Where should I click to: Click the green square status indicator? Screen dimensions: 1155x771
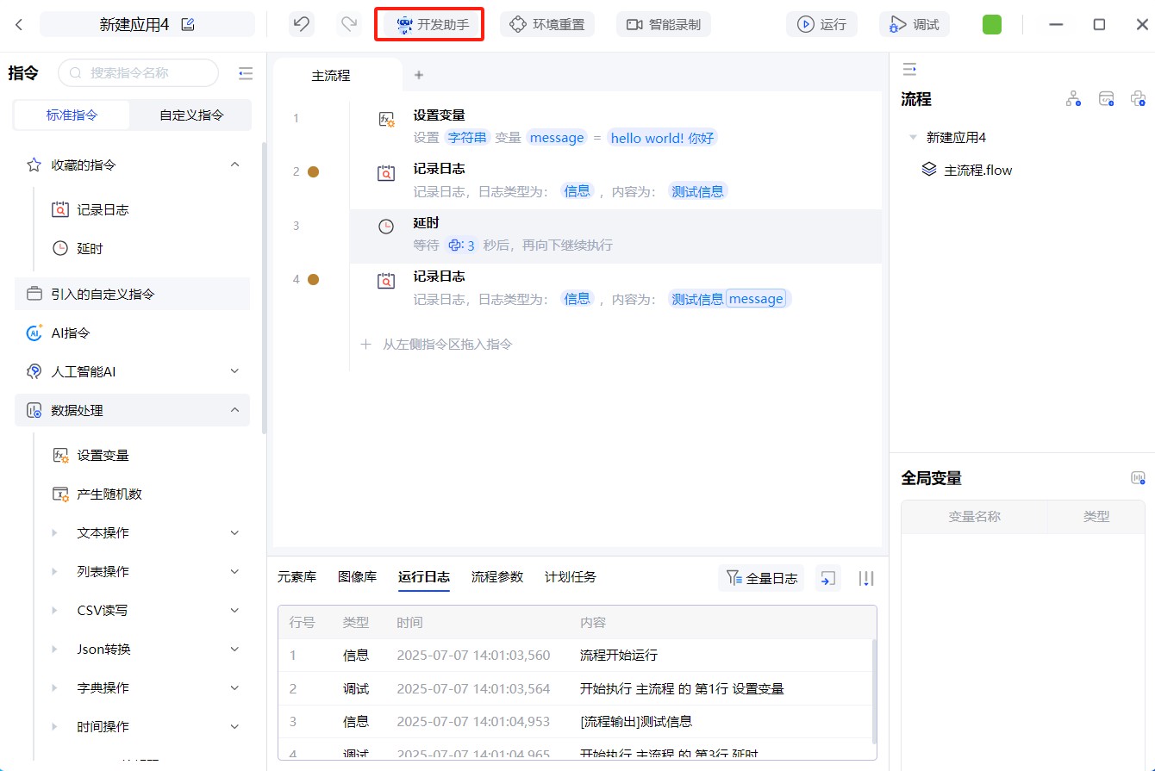click(x=991, y=24)
